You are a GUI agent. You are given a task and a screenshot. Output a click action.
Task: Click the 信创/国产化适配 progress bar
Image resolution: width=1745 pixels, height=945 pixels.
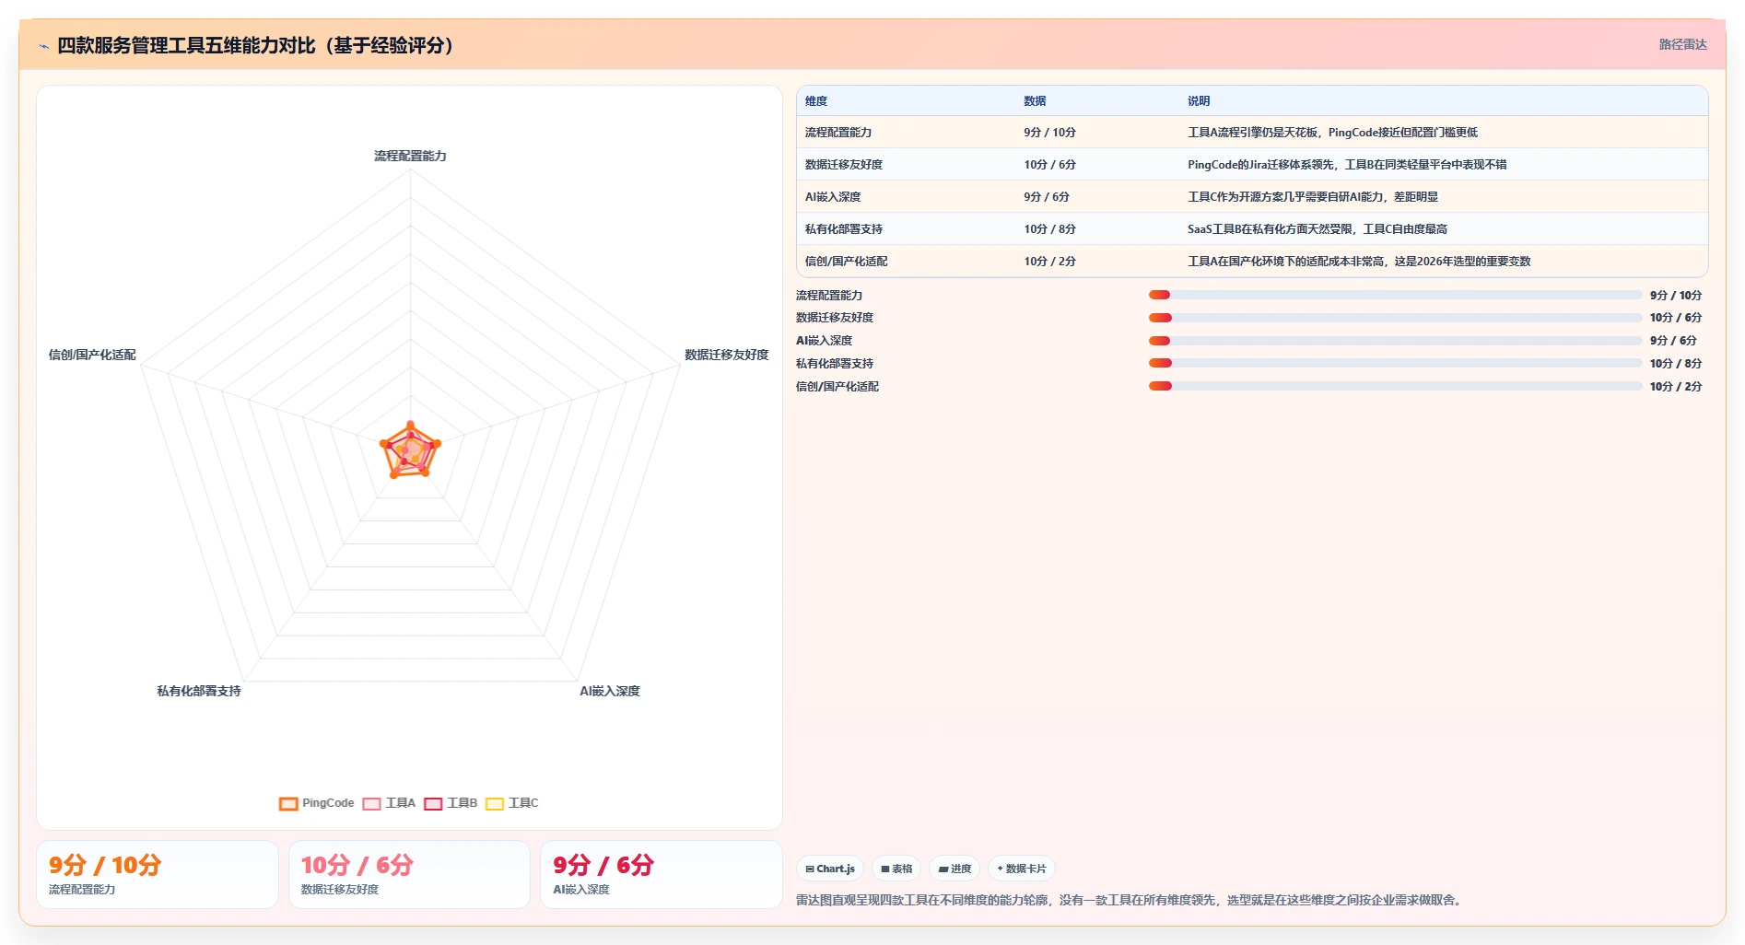[x=1395, y=386]
